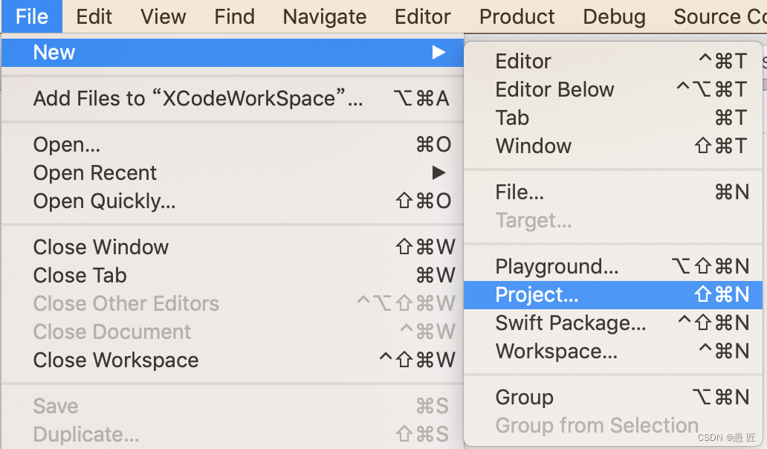This screenshot has width=767, height=449.
Task: Select Open Quickly… menu item
Action: click(x=105, y=201)
